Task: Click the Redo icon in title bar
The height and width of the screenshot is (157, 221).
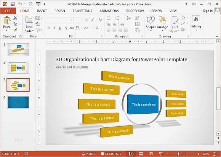Action: (30, 4)
